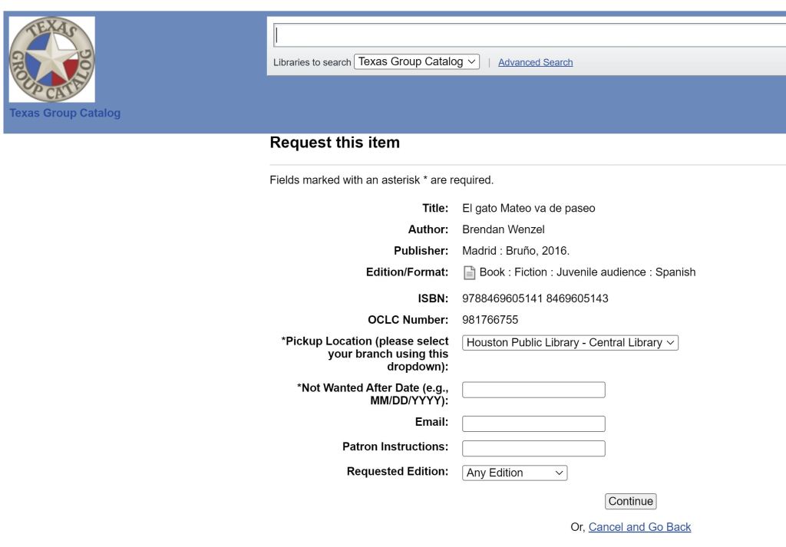The height and width of the screenshot is (547, 786).
Task: Expand the Libraries to search dropdown
Action: pos(417,62)
